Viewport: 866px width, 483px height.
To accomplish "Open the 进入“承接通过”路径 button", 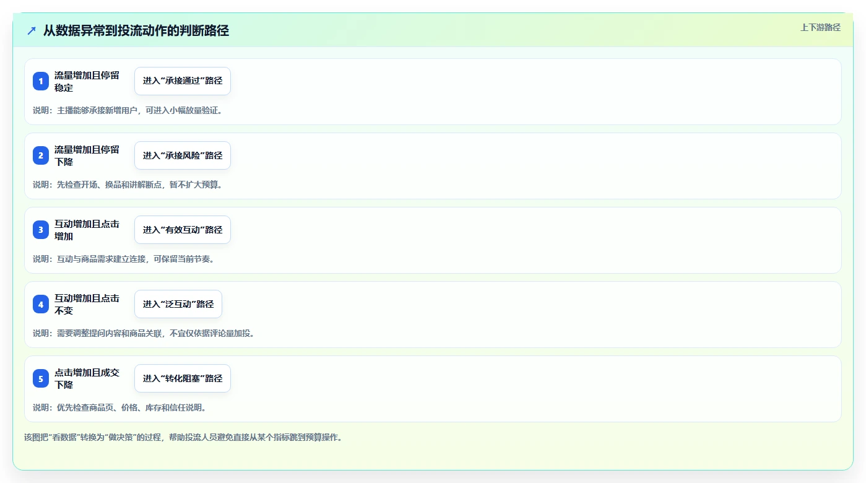I will (x=183, y=81).
